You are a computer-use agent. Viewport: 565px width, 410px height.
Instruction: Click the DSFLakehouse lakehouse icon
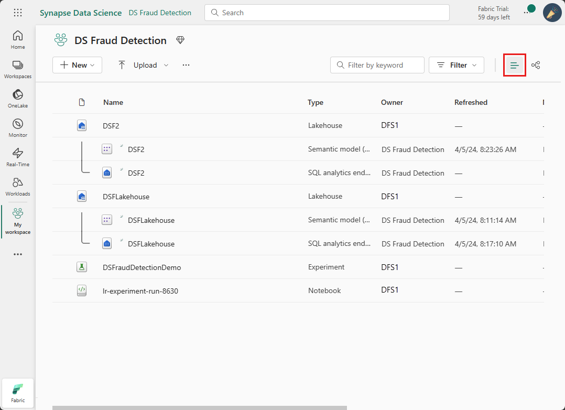[82, 197]
